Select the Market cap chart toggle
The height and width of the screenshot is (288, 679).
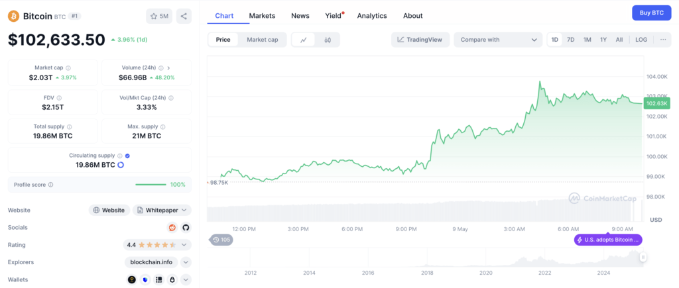(263, 40)
